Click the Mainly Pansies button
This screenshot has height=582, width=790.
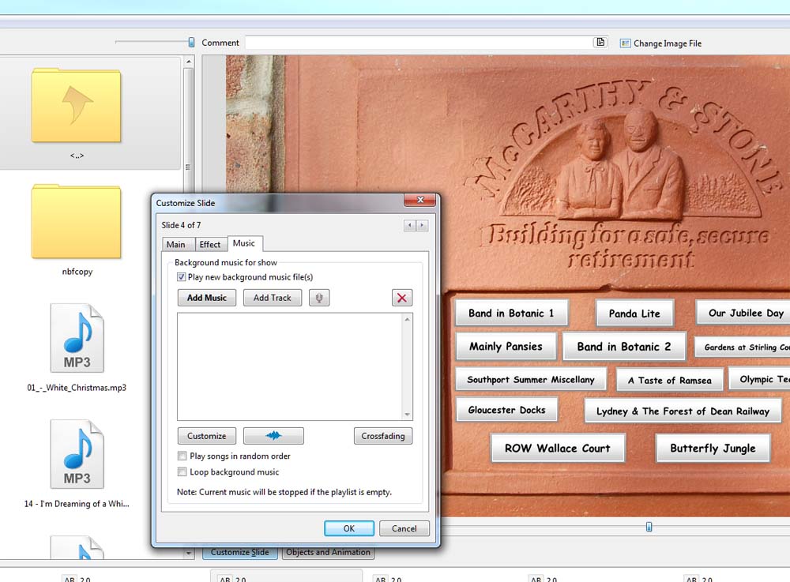tap(506, 347)
